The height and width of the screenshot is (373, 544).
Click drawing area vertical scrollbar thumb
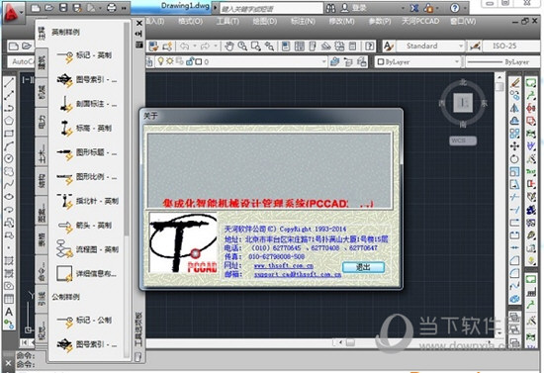pos(499,86)
